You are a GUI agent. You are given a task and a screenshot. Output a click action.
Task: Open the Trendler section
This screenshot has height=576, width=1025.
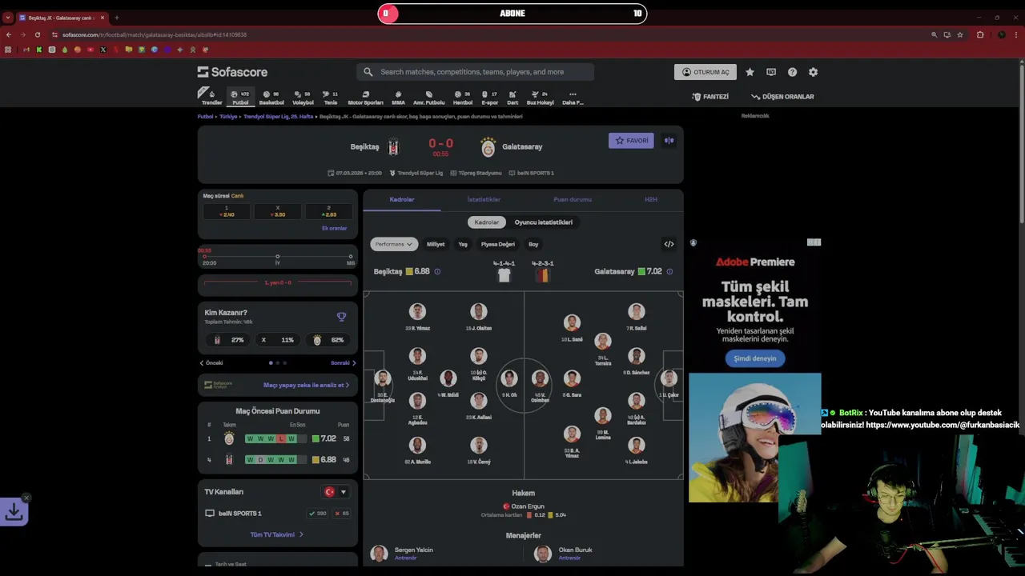[x=211, y=98]
